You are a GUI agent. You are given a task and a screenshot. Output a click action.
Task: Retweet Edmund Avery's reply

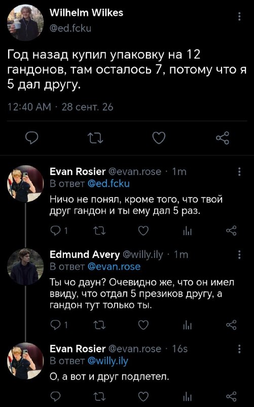pyautogui.click(x=99, y=325)
